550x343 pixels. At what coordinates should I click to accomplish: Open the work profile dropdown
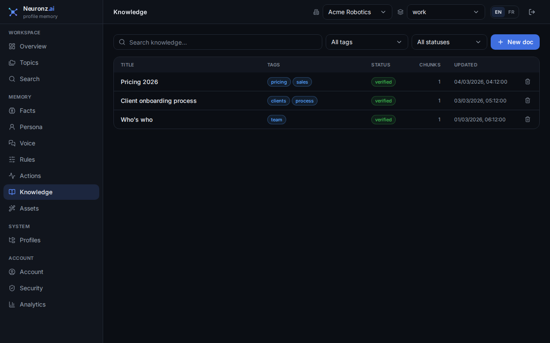[x=446, y=12]
